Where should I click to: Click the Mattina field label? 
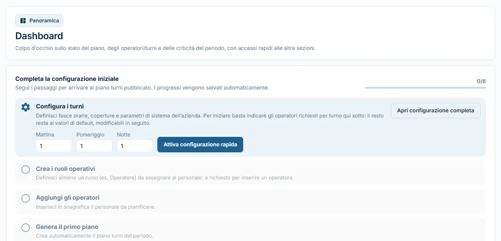[x=45, y=135]
